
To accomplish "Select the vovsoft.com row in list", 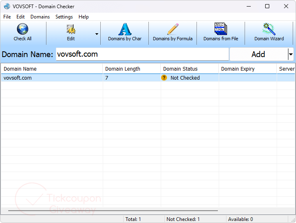I will (148, 78).
